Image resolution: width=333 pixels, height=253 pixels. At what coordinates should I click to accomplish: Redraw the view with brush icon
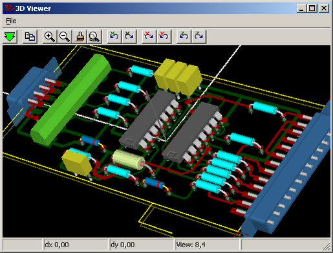[80, 37]
